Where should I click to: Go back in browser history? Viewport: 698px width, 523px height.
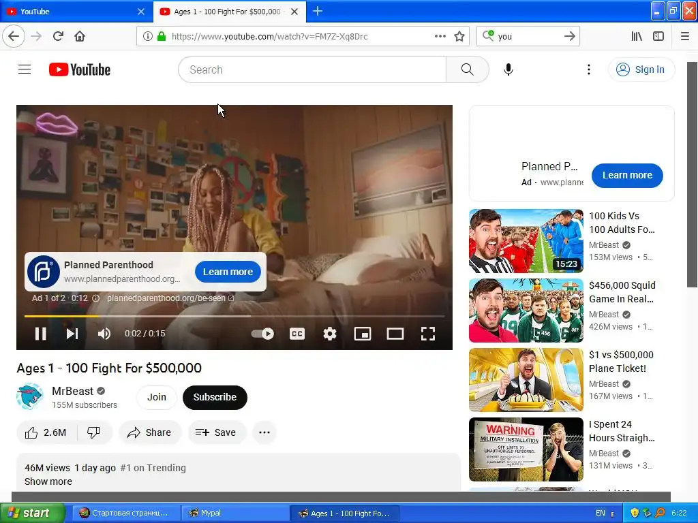[x=14, y=36]
